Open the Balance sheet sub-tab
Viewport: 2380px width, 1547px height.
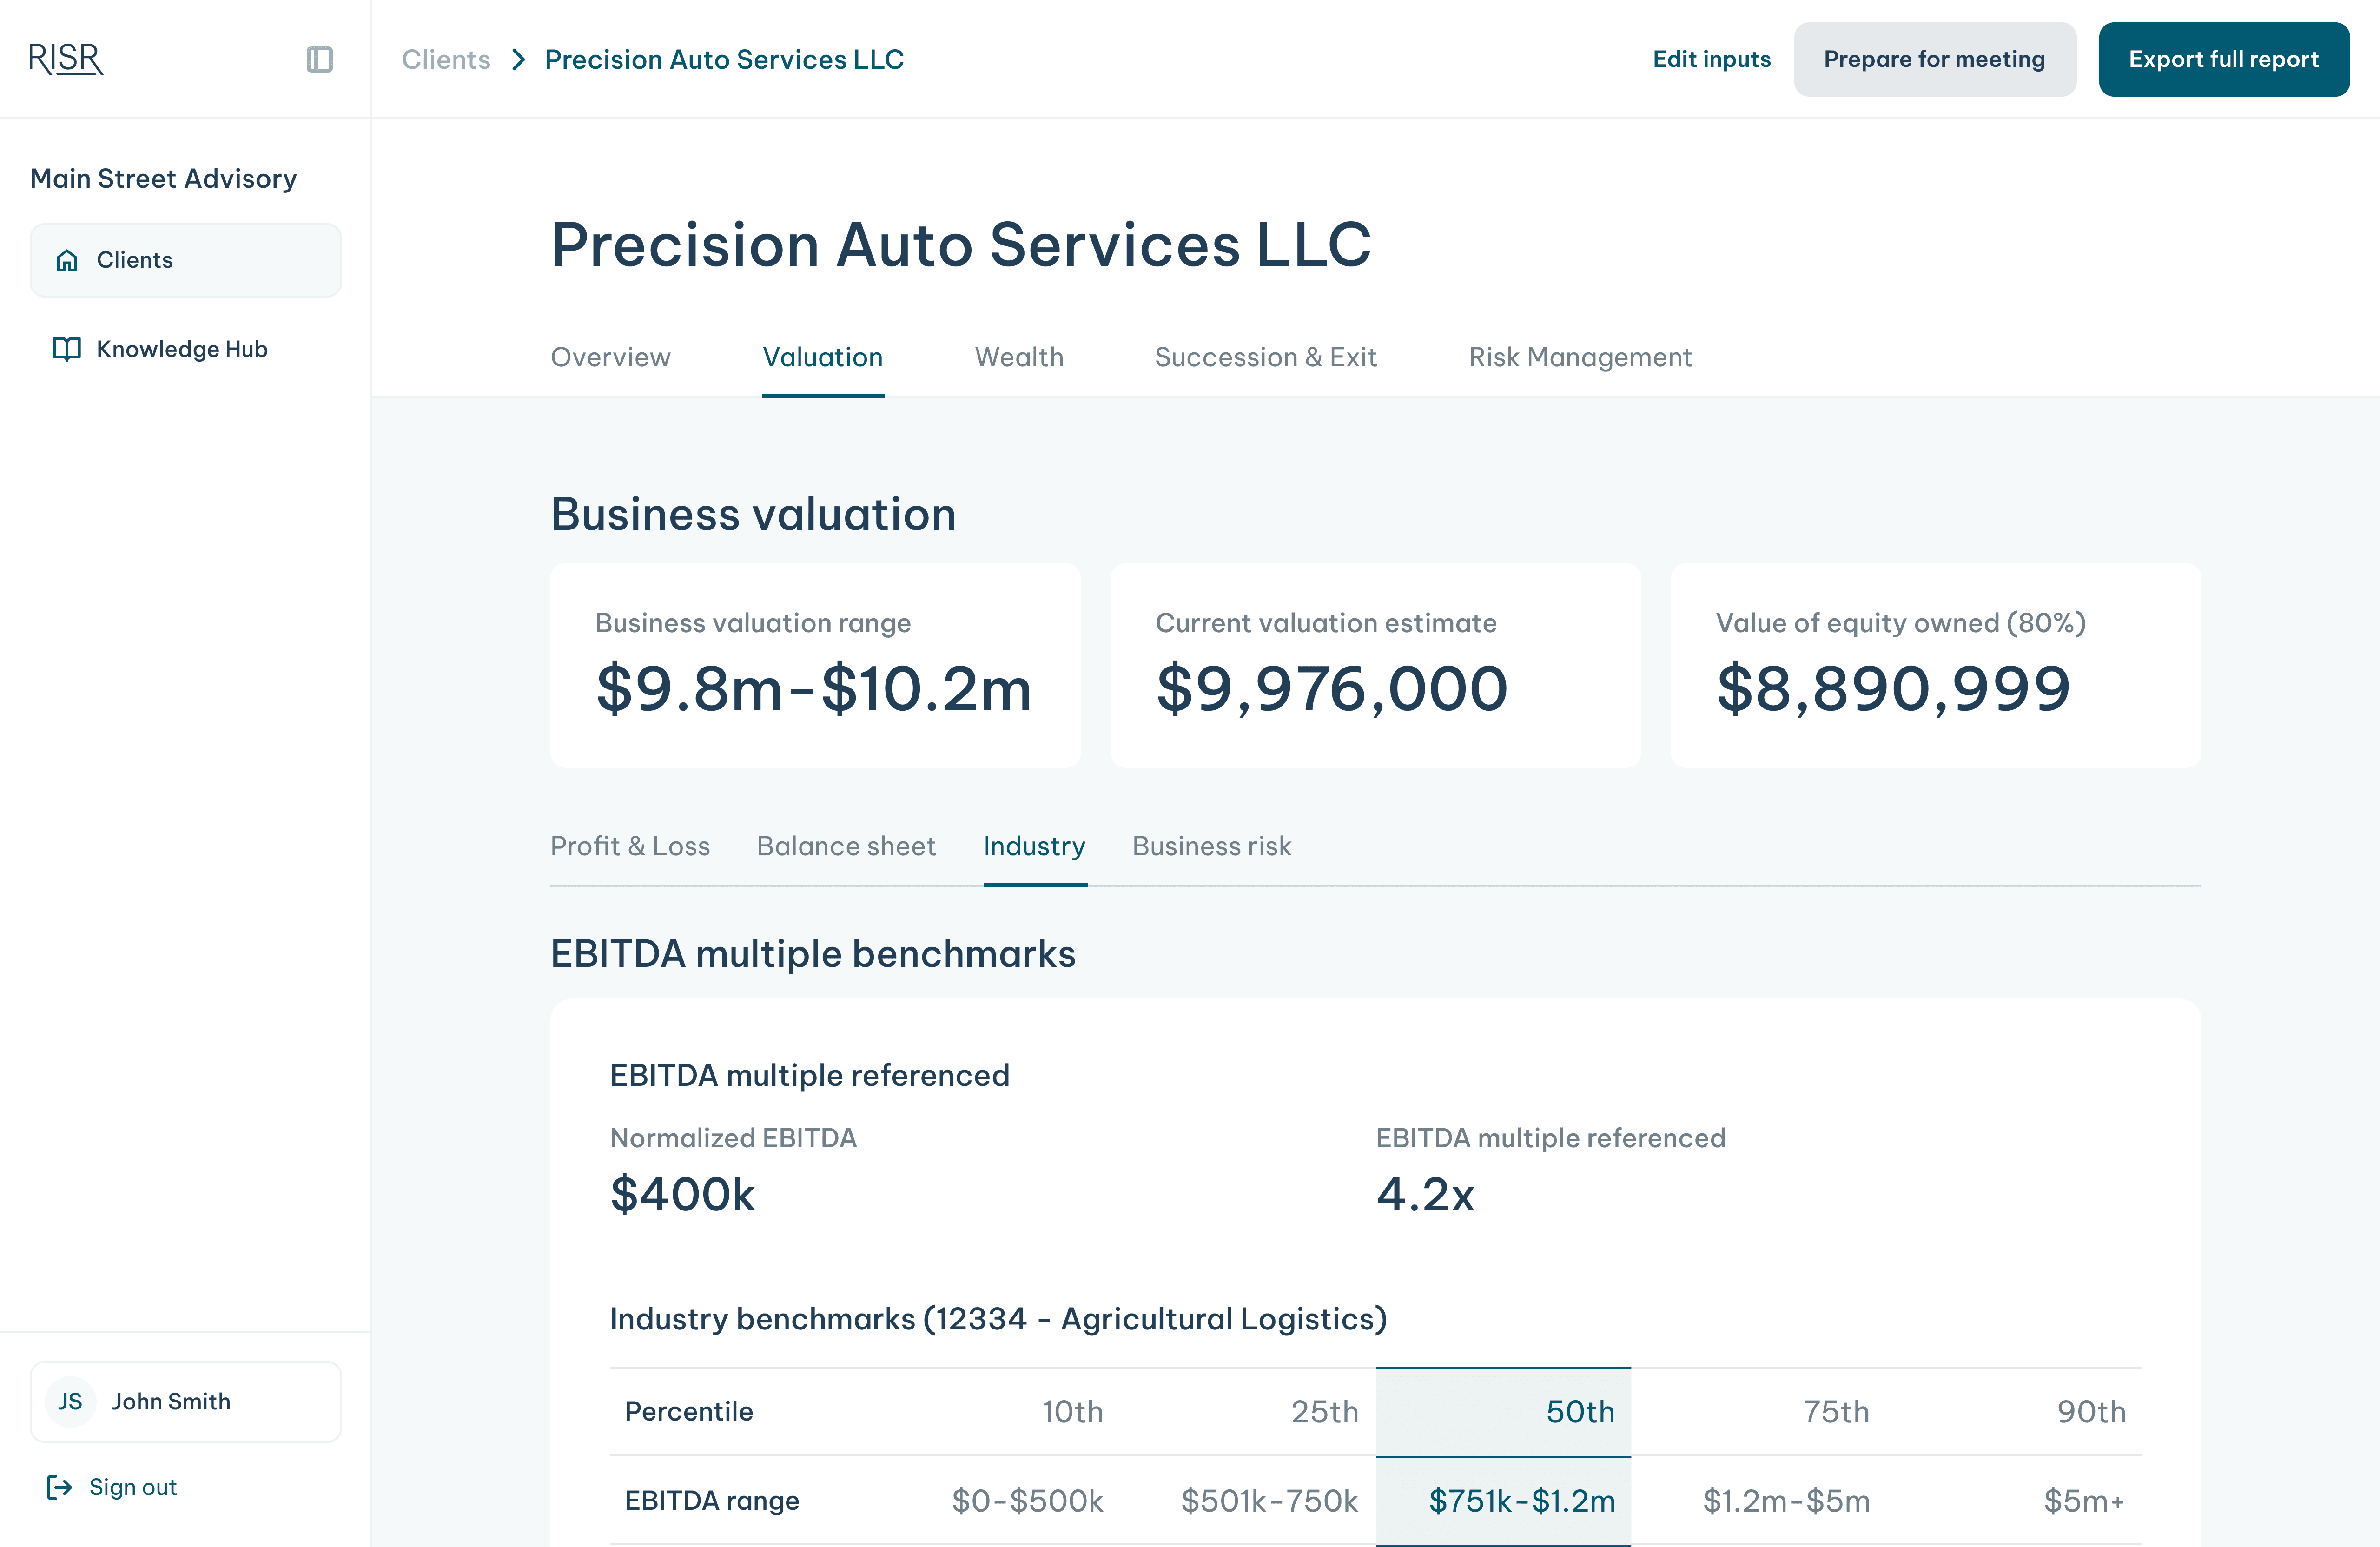846,846
